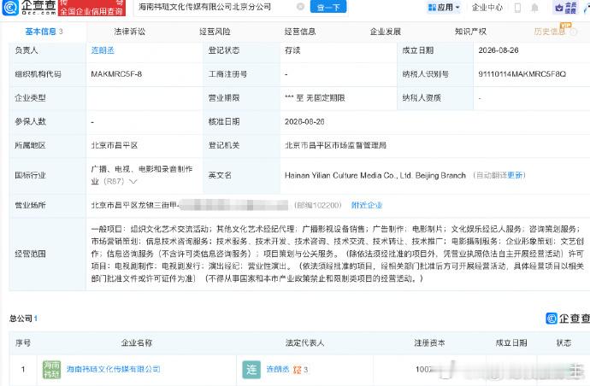Click the 营业期限 value 无固定期限
This screenshot has height=386, width=590.
click(326, 98)
